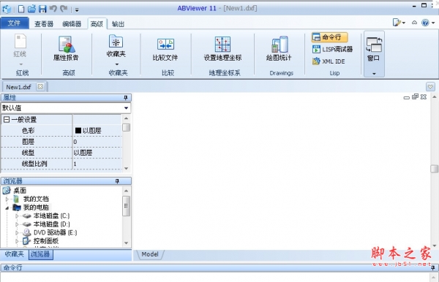Switch to the 收藏夹 bottom panel tab
Viewport: 439px width, 282px height.
click(x=14, y=254)
